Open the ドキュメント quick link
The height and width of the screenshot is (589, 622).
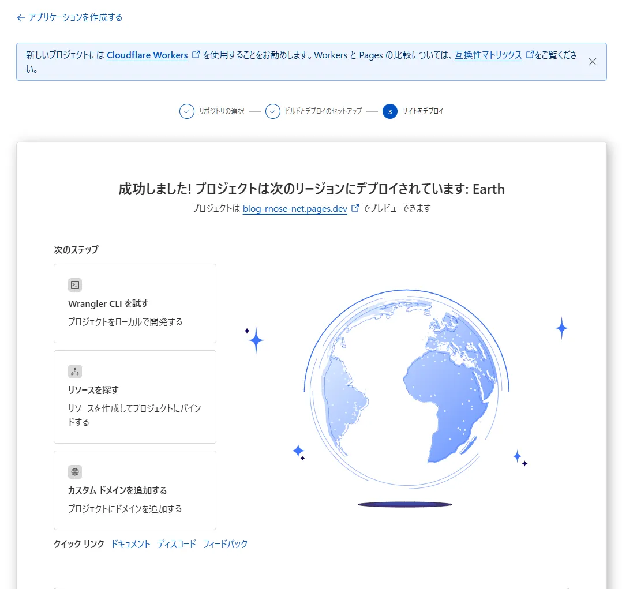pos(130,543)
